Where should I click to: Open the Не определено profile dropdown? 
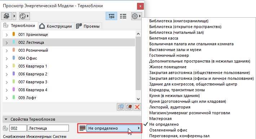(114, 128)
